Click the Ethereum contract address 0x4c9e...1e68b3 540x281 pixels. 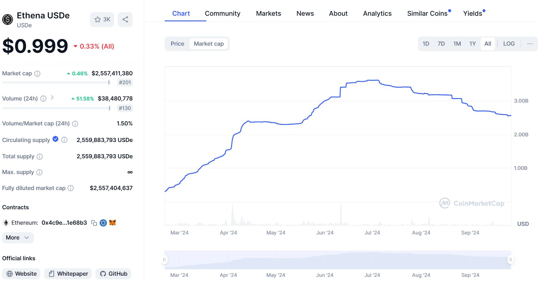point(64,223)
